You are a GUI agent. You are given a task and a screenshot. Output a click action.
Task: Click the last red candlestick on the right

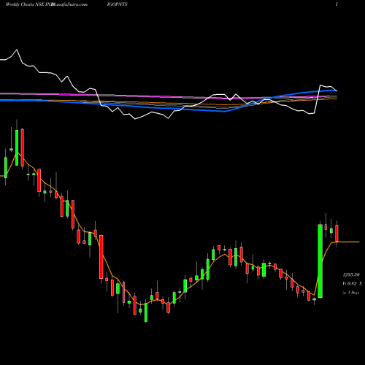(337, 233)
